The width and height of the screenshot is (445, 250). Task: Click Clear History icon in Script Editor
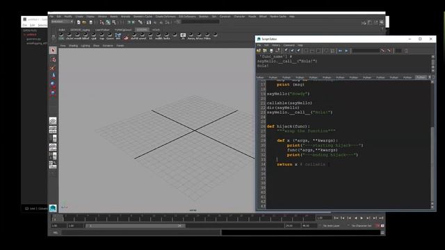click(286, 51)
